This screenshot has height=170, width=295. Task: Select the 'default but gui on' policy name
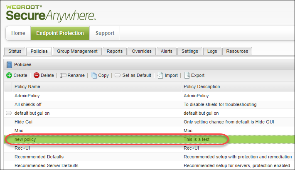pyautogui.click(x=32, y=113)
